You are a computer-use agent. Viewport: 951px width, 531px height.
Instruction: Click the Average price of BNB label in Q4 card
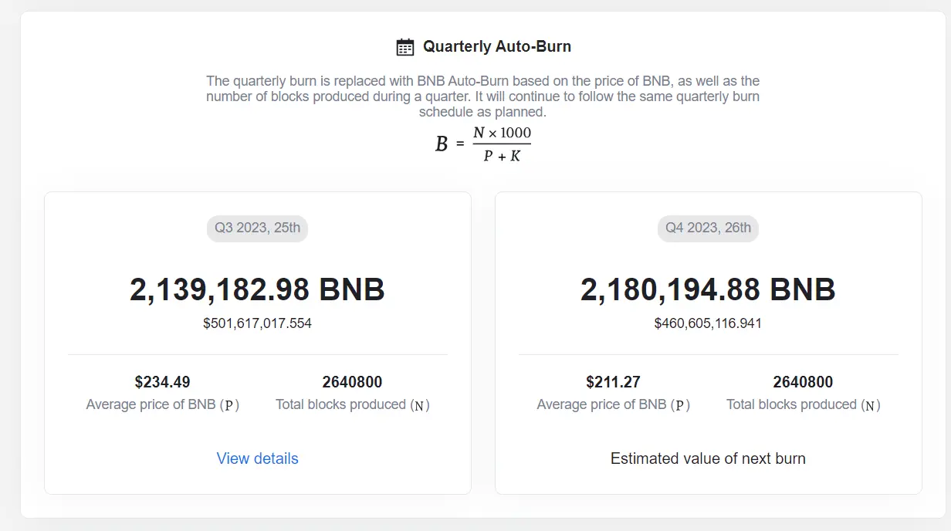(x=614, y=405)
